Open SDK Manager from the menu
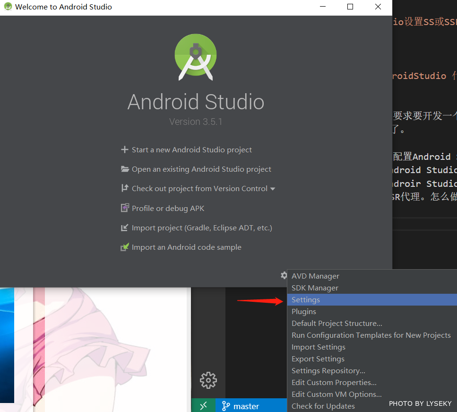 (372, 288)
